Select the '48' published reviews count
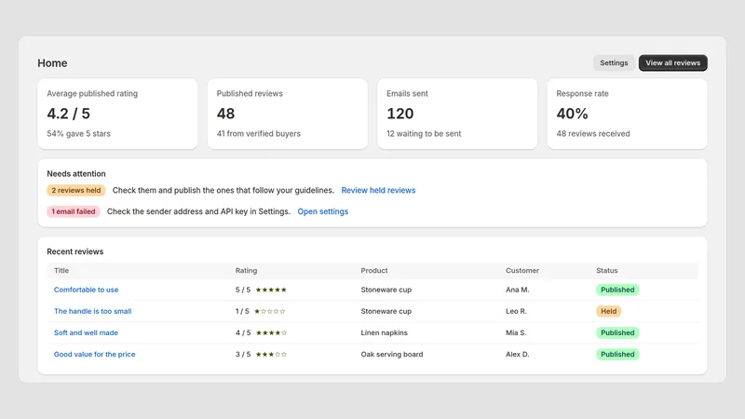The image size is (745, 419). [x=225, y=114]
